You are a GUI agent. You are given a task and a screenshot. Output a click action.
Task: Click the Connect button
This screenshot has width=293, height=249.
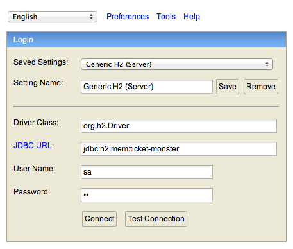click(99, 219)
